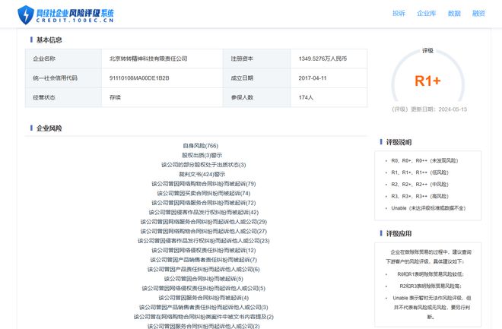Click the 评级应用 section heading

(x=399, y=234)
